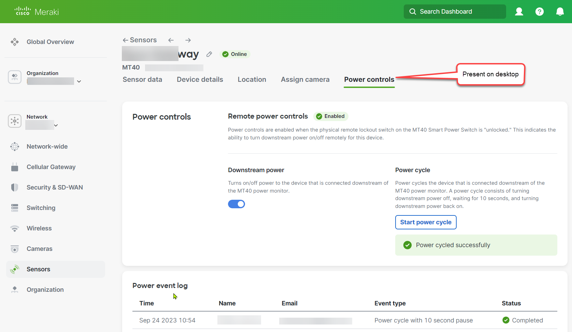This screenshot has width=572, height=332.
Task: Click the Power cycled successfully status message
Action: pyautogui.click(x=453, y=245)
